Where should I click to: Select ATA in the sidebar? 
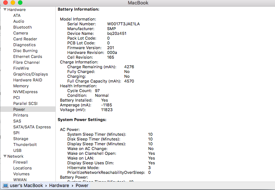(x=17, y=15)
